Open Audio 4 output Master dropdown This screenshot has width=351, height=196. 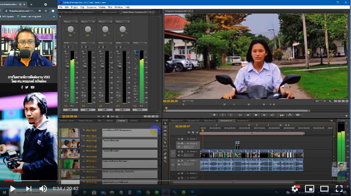[x=123, y=22]
